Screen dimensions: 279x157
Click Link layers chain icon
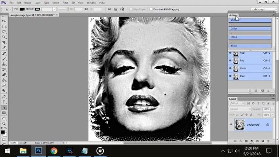pos(235,141)
